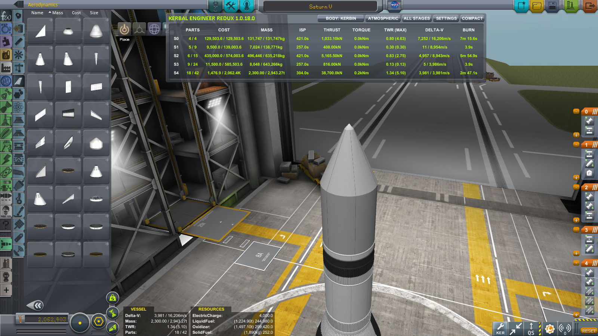Viewport: 598px width, 336px height.
Task: Open the New Vessel button
Action: tap(521, 6)
